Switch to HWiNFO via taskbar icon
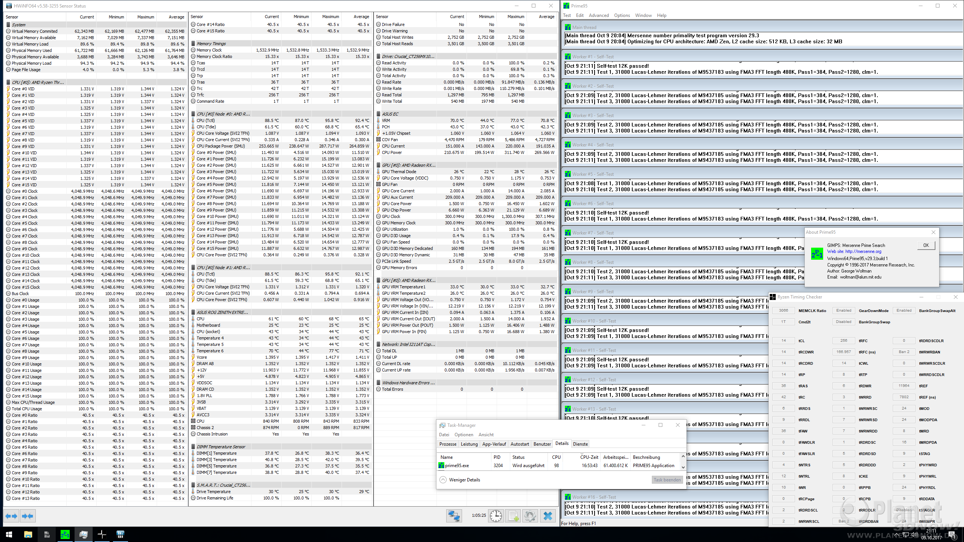 (x=120, y=534)
